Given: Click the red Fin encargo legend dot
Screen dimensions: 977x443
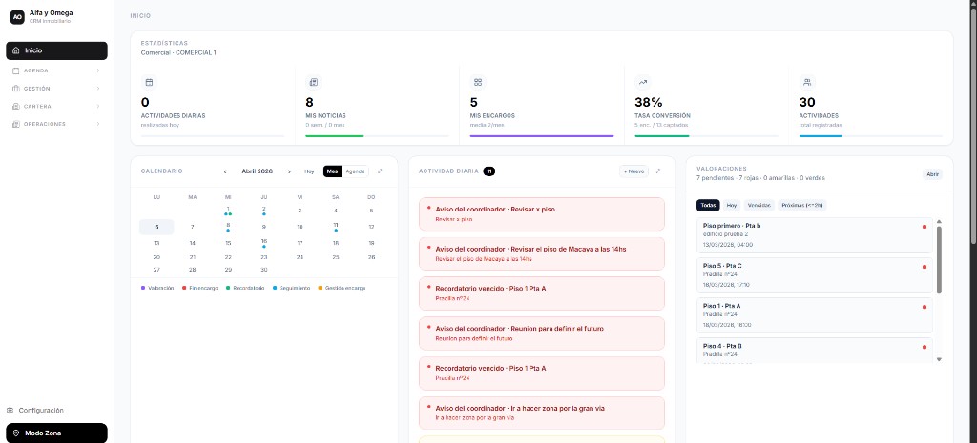Looking at the screenshot, I should [x=184, y=288].
